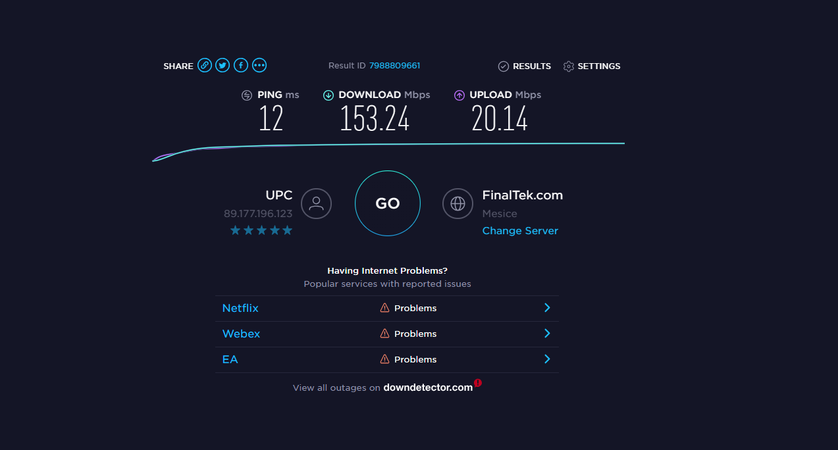The width and height of the screenshot is (838, 450).
Task: Open the Netflix service link
Action: click(240, 308)
